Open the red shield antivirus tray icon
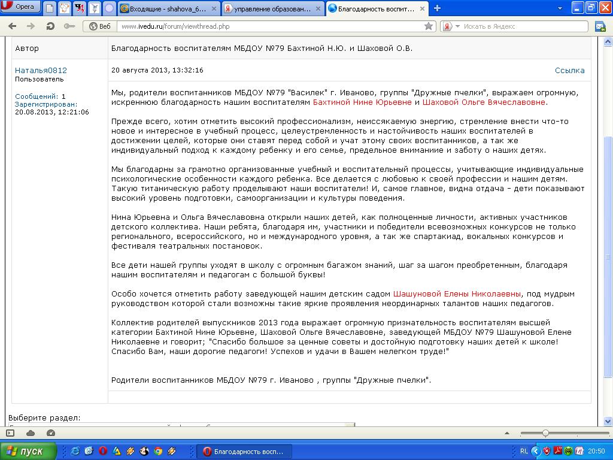Image resolution: width=613 pixels, height=460 pixels. tap(547, 451)
